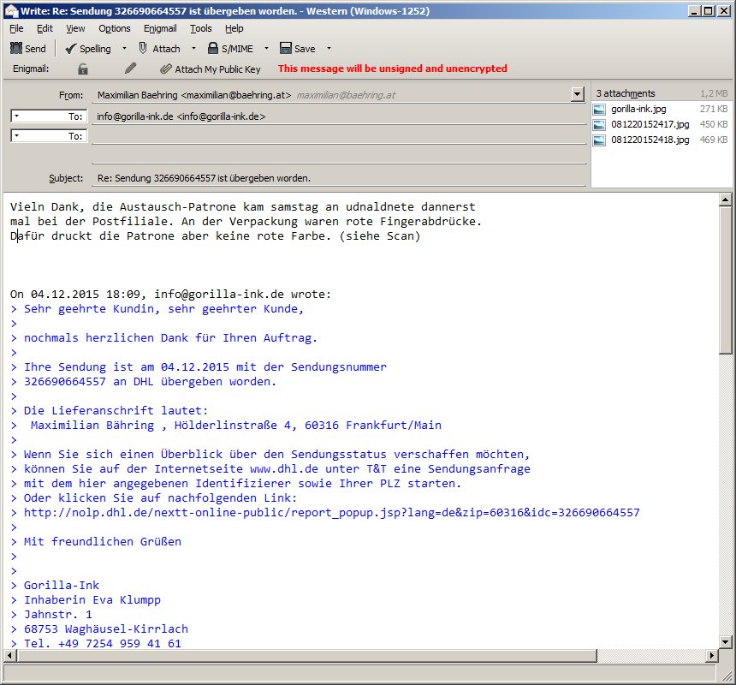Click the Thunderbird compose window title bar icon
Viewport: 736px width, 685px height.
pos(11,11)
